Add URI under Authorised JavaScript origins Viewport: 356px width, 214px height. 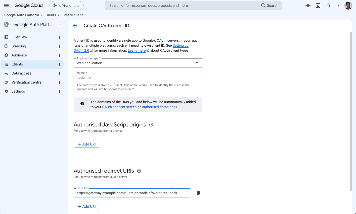tap(86, 144)
